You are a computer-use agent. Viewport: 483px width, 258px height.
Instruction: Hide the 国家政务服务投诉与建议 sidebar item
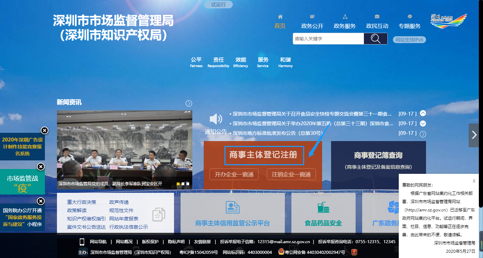pyautogui.click(x=40, y=201)
